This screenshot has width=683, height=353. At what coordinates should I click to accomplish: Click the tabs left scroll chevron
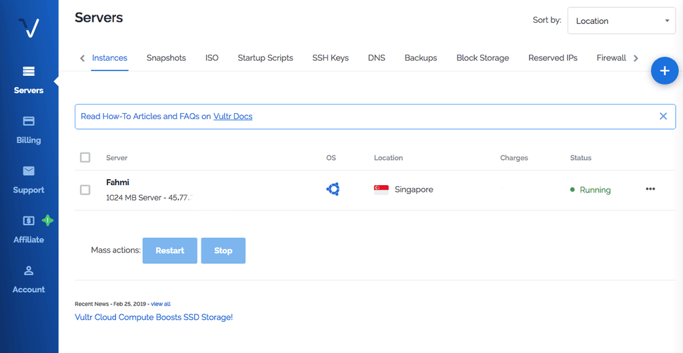coord(82,58)
